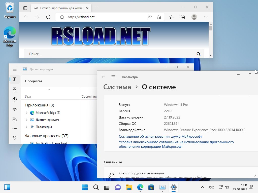This screenshot has width=258, height=193.
Task: Expand Ключ продукта и активация chevron
Action: tap(255, 175)
